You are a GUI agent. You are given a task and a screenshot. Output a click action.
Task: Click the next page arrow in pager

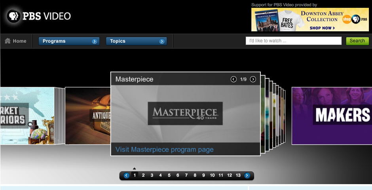[x=247, y=175]
